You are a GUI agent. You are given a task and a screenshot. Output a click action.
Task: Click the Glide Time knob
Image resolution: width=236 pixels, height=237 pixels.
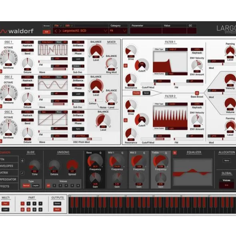point(35,166)
